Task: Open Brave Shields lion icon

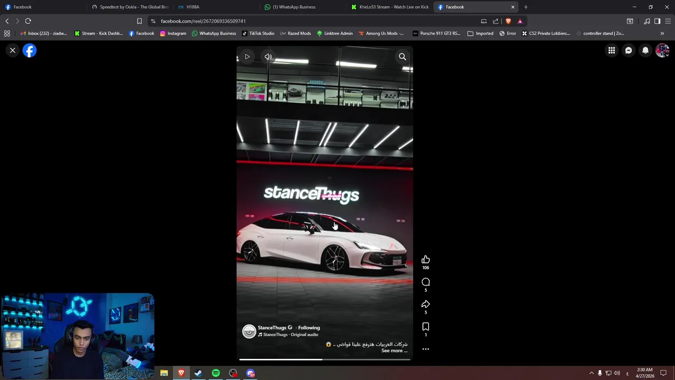Action: (x=508, y=21)
